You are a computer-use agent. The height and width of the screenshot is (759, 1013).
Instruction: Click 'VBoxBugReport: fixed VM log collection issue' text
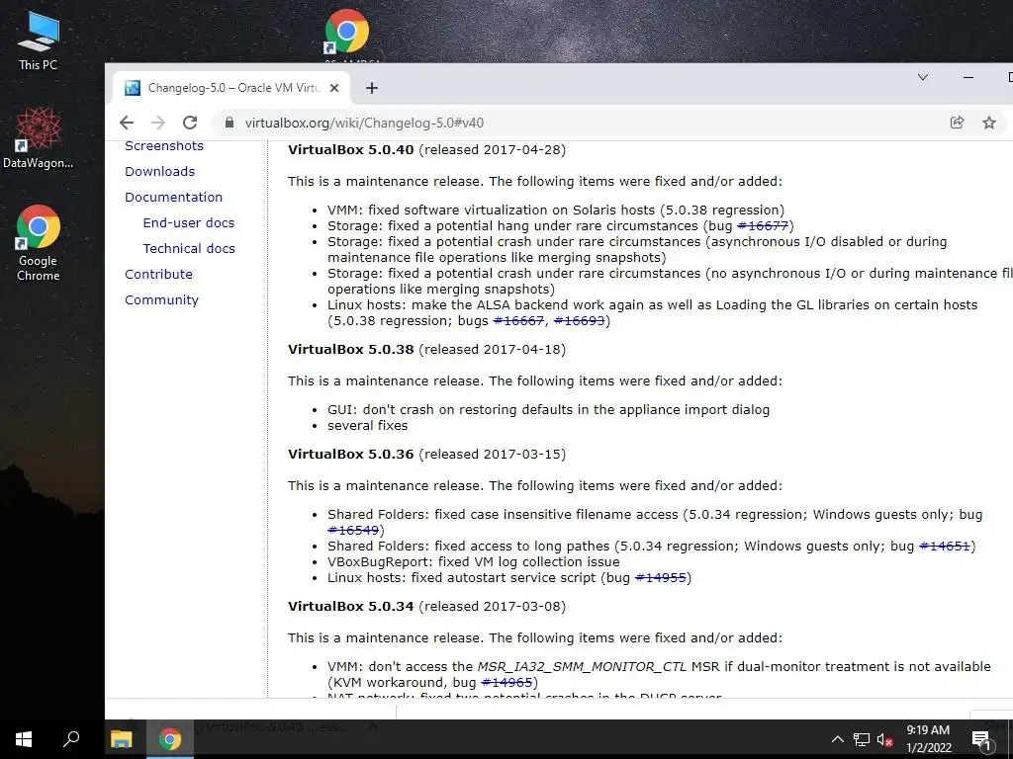pyautogui.click(x=474, y=561)
